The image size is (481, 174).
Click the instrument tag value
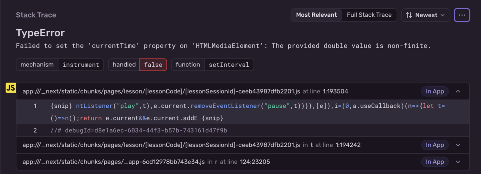pyautogui.click(x=81, y=65)
